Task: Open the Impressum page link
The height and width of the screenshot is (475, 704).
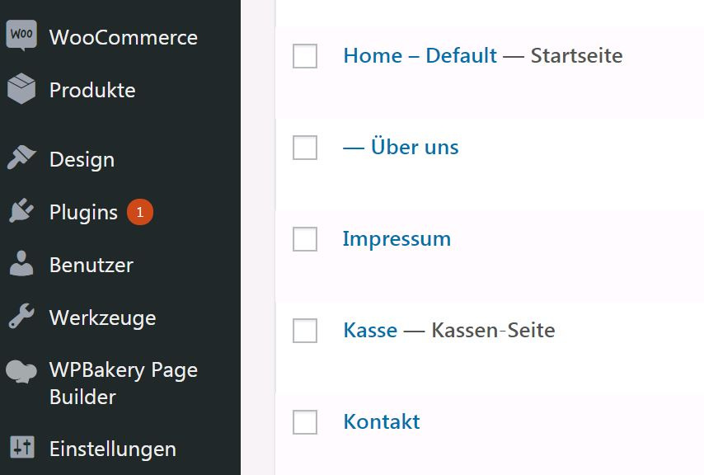Action: [397, 239]
